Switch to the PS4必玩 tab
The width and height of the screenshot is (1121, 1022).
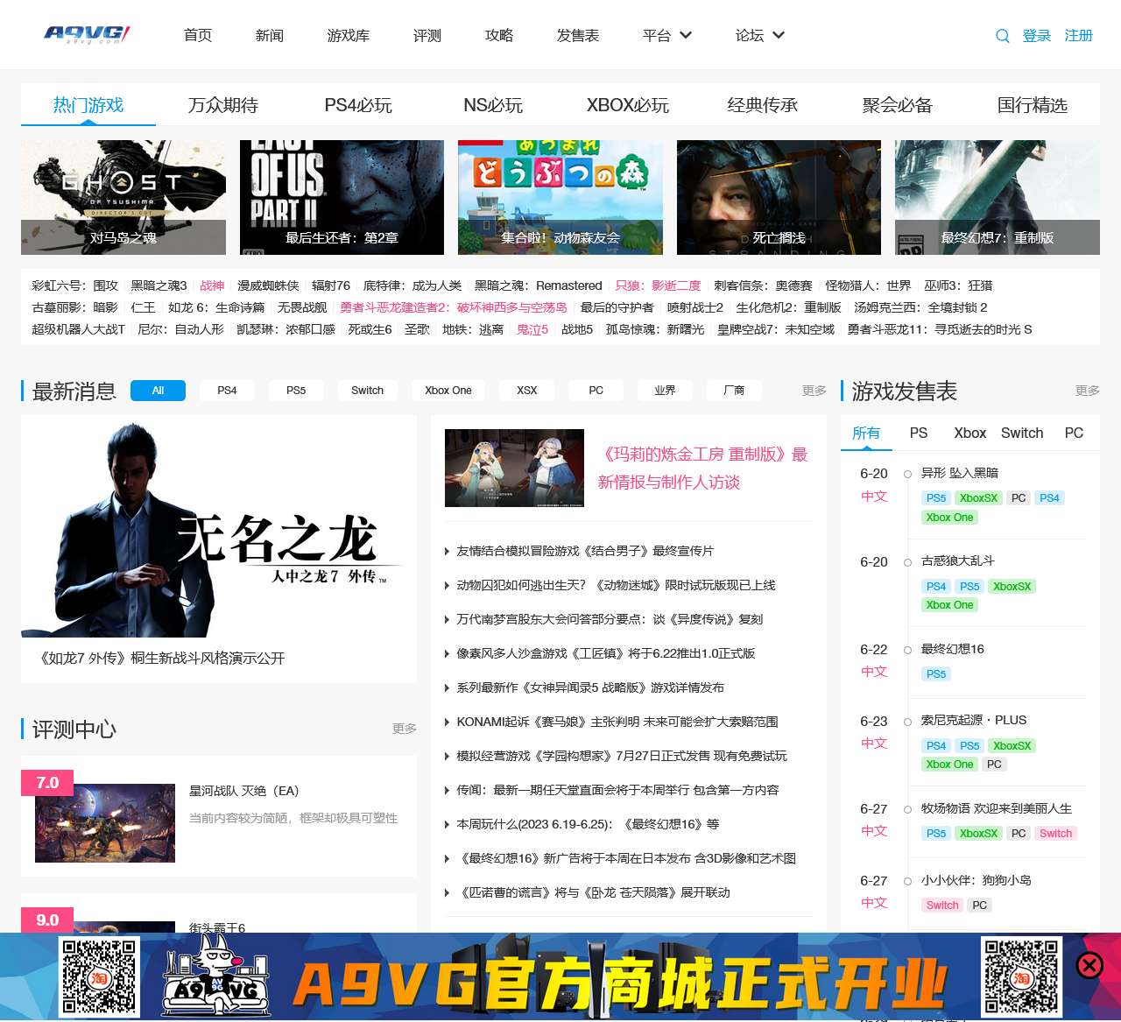point(358,105)
